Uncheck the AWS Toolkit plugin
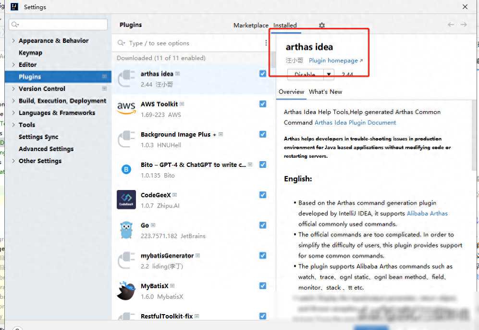Viewport: 479px width, 330px height. point(263,104)
